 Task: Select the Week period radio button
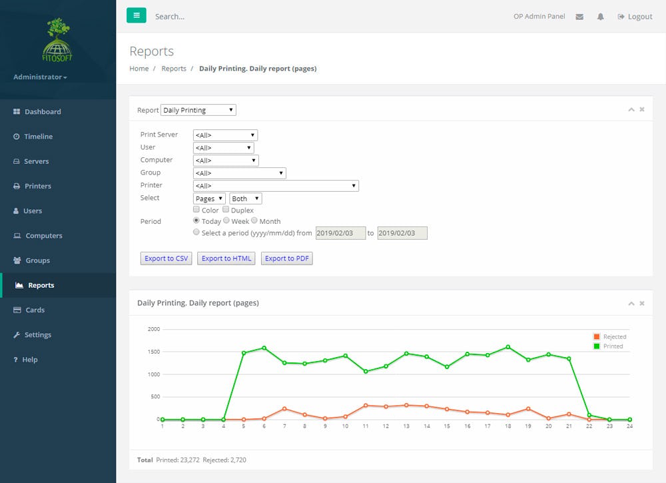pyautogui.click(x=226, y=221)
